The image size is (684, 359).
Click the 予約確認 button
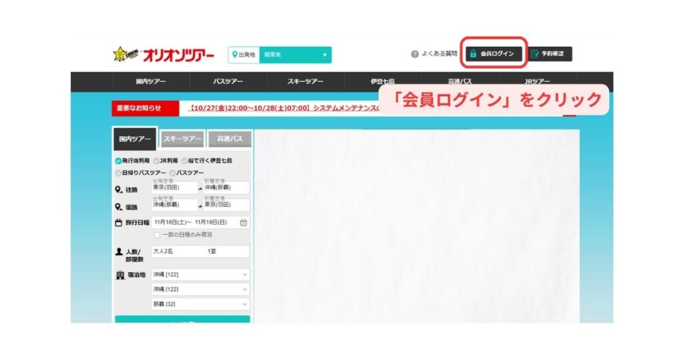550,53
